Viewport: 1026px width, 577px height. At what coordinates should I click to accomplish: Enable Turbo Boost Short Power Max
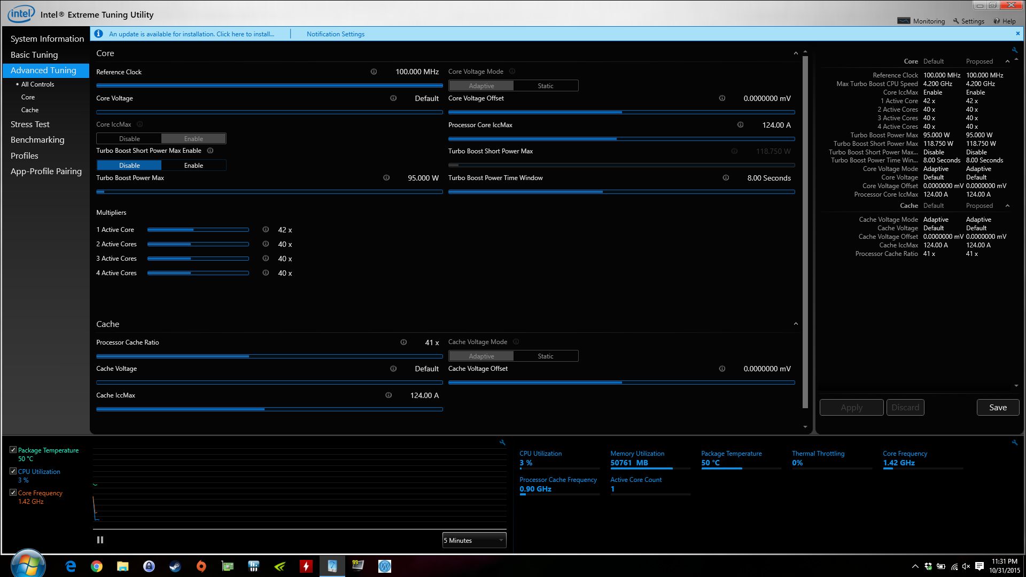[193, 166]
